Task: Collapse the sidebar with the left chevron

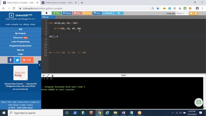Action: click(40, 65)
